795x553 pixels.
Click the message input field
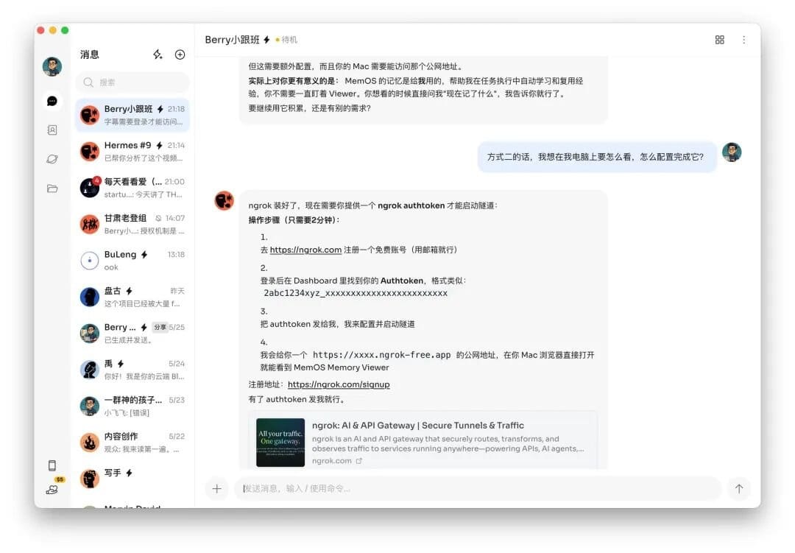pyautogui.click(x=477, y=488)
